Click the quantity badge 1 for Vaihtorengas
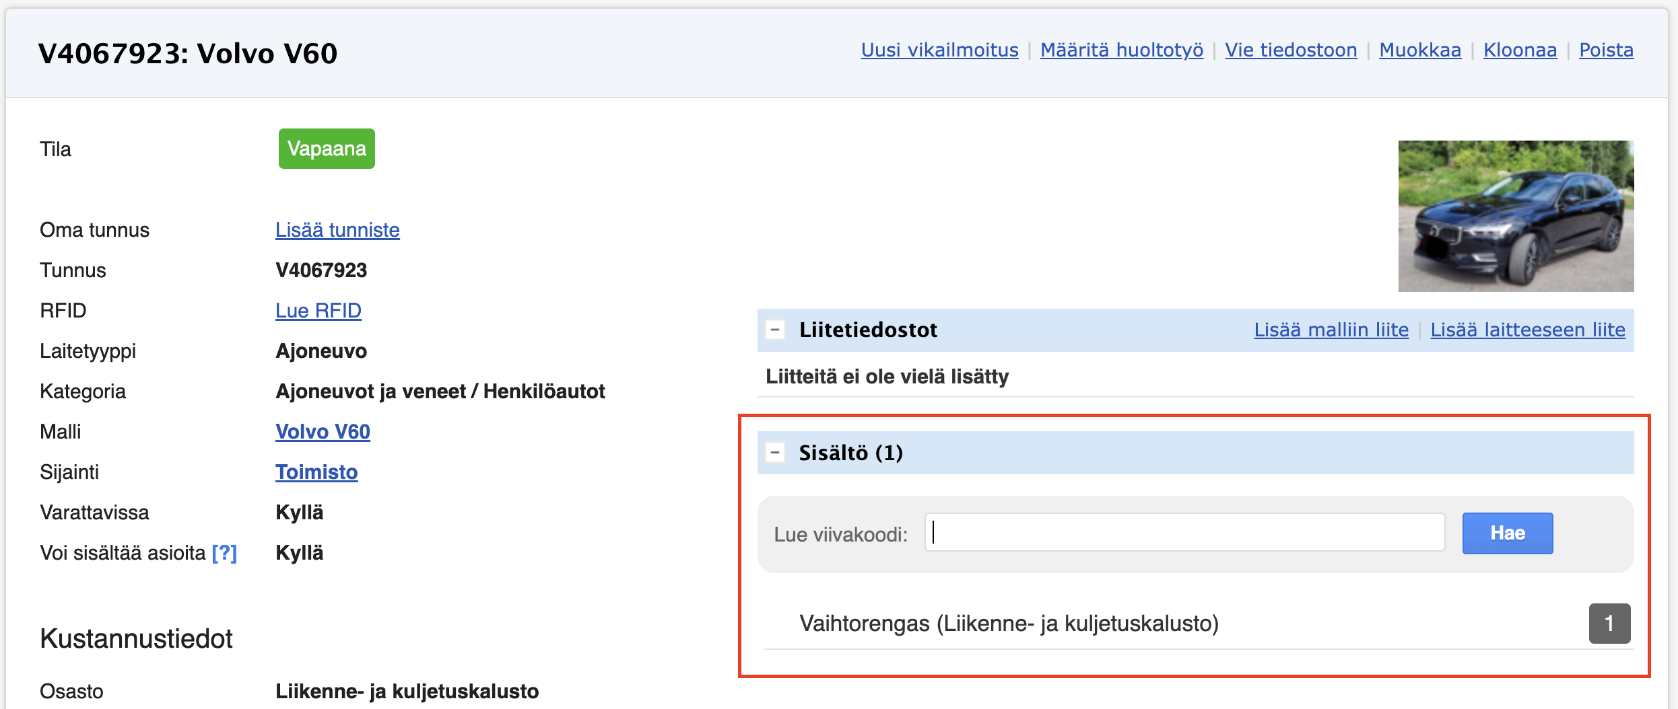Screen dimensions: 1678x709 pyautogui.click(x=1609, y=624)
